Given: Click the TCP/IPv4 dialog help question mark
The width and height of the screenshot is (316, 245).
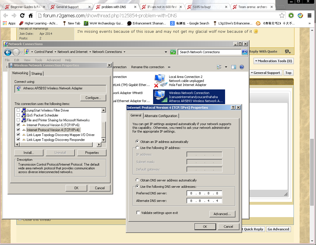Looking at the screenshot, I should click(233, 108).
